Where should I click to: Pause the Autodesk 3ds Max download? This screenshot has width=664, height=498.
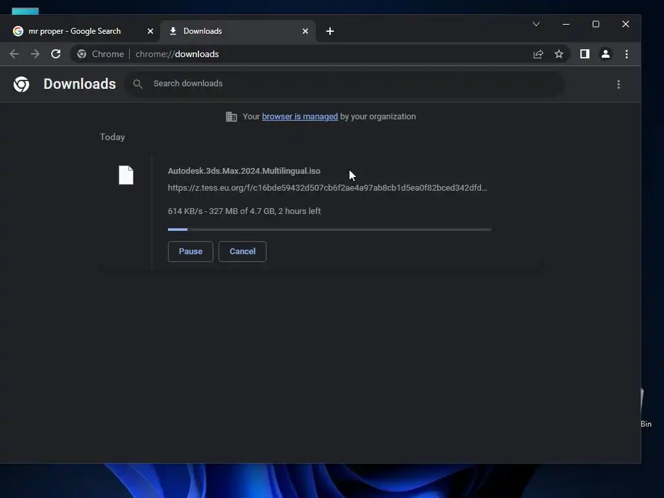[x=191, y=252]
